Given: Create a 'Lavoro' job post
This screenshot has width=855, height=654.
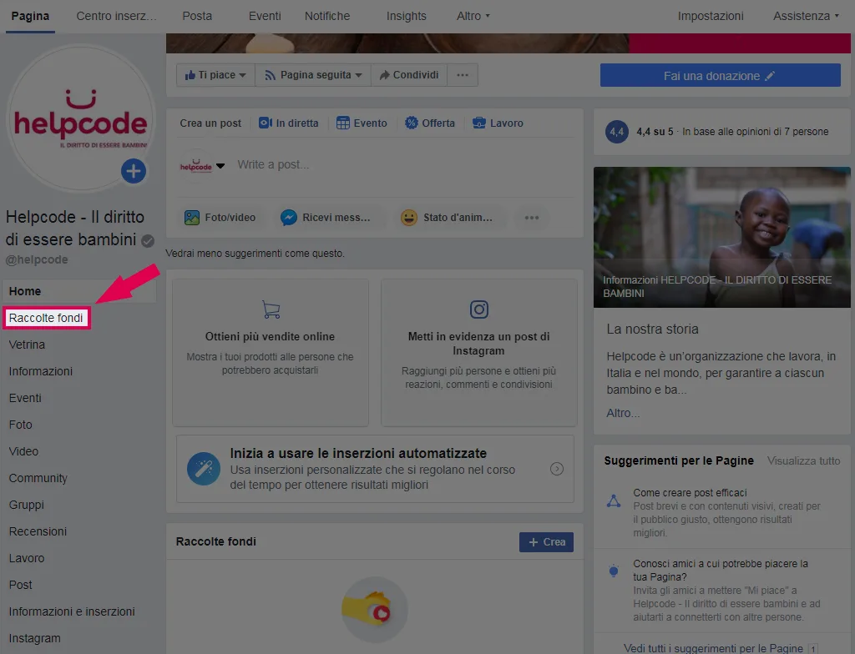Looking at the screenshot, I should [x=498, y=123].
